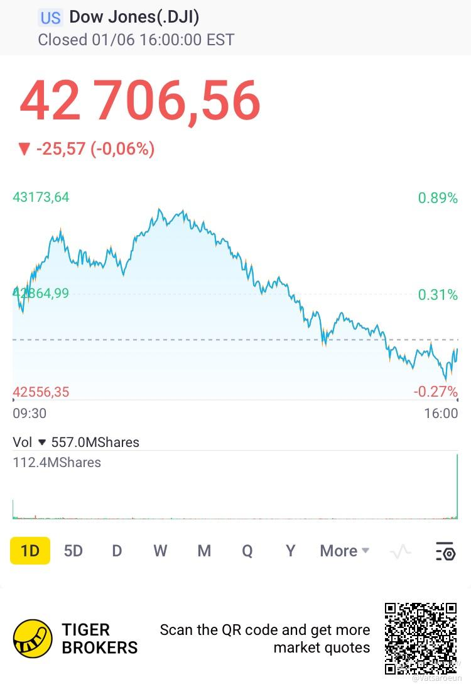This screenshot has height=689, width=471.
Task: Choose the Q quarterly interval
Action: pyautogui.click(x=247, y=551)
